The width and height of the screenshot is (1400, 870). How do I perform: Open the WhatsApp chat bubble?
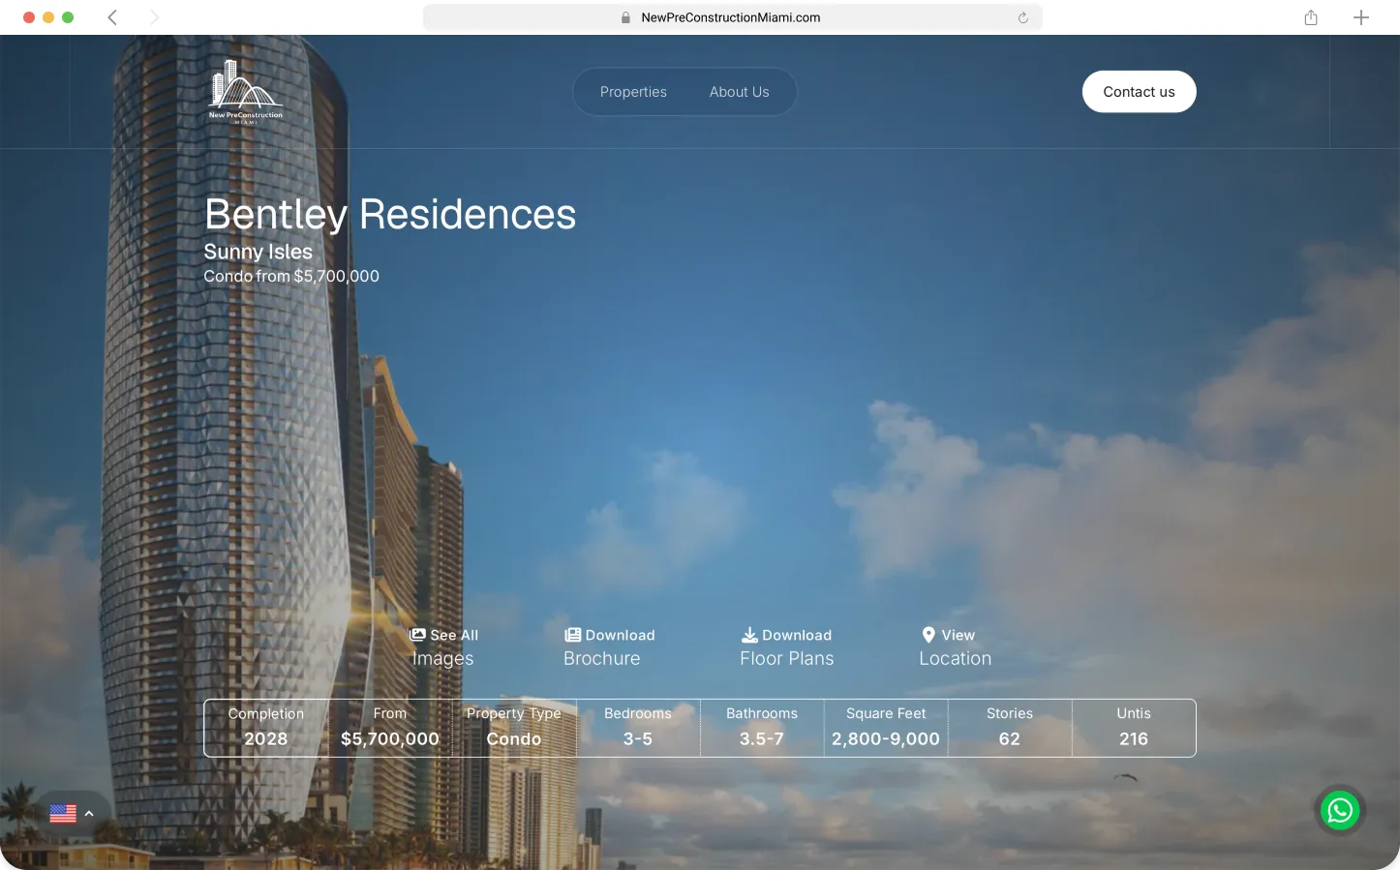(1340, 811)
